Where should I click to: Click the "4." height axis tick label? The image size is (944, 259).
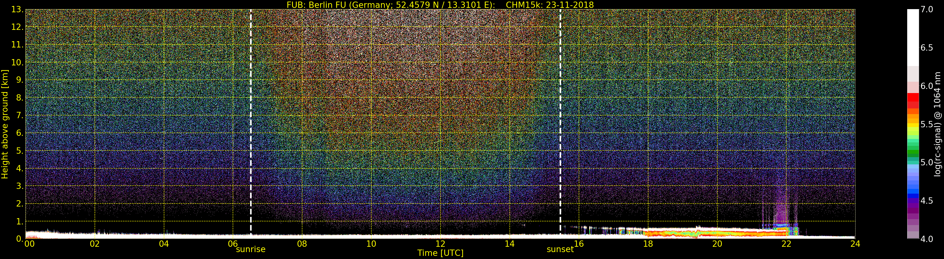[x=20, y=168]
